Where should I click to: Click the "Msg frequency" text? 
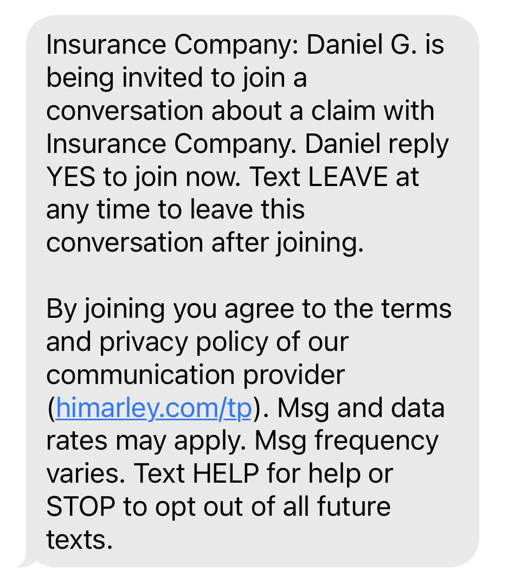[346, 441]
